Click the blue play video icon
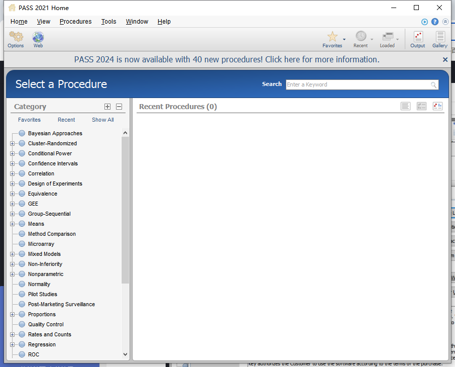Image resolution: width=455 pixels, height=367 pixels. (424, 22)
